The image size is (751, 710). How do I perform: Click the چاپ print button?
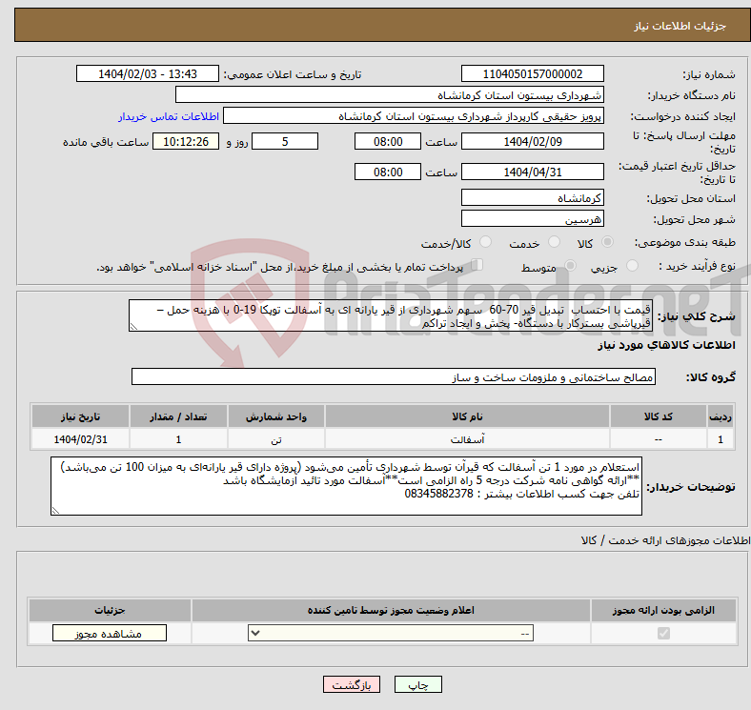[418, 685]
